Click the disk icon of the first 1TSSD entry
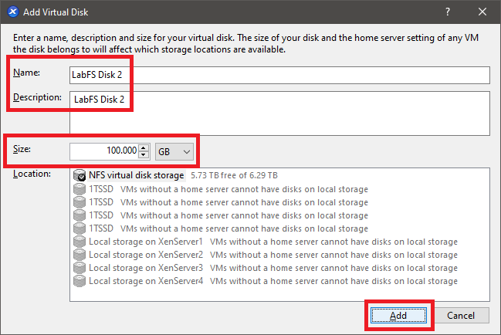Screen dimensions: 501x335 pos(79,189)
